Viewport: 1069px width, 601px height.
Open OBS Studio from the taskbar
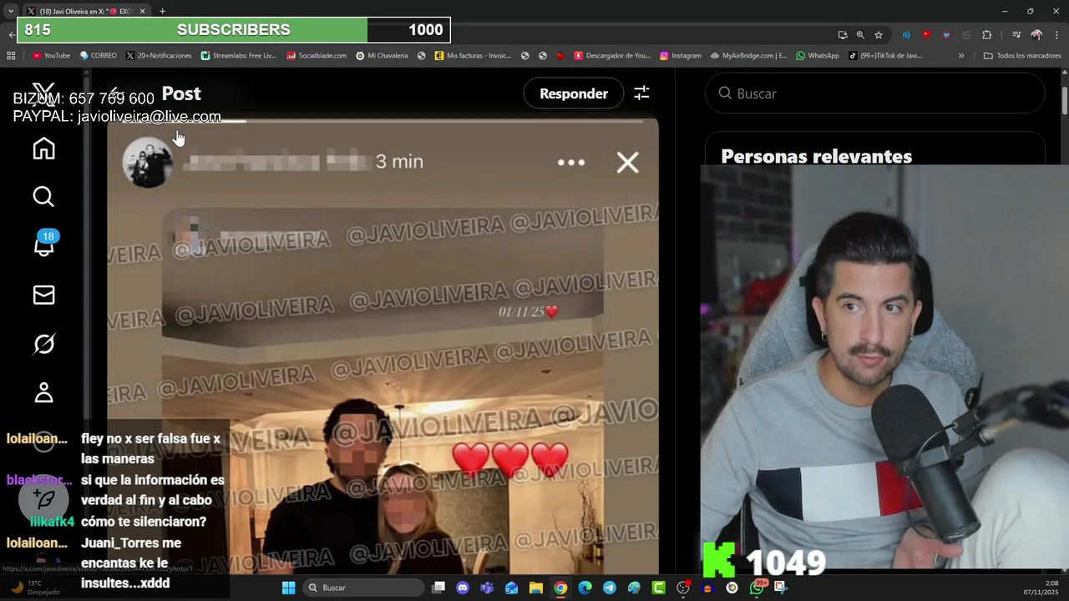coord(683,588)
